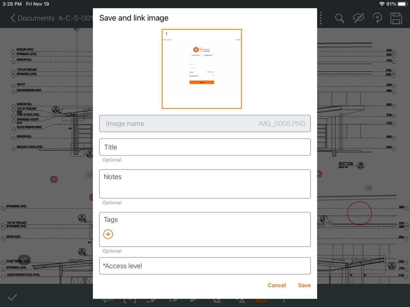Tap the Wi-Fi status icon
This screenshot has width=410, height=307.
[x=382, y=4]
